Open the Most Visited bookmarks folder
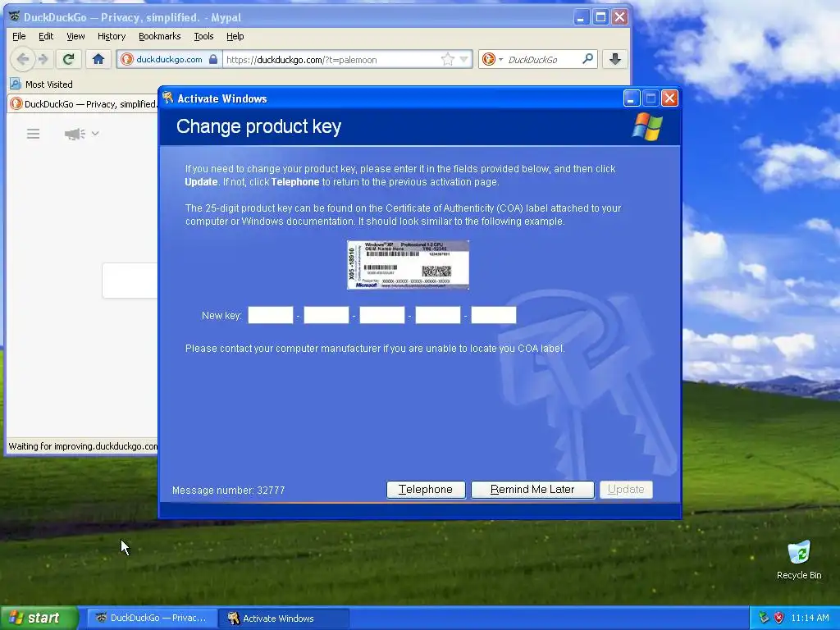Screen dimensions: 840x630 click(41, 84)
